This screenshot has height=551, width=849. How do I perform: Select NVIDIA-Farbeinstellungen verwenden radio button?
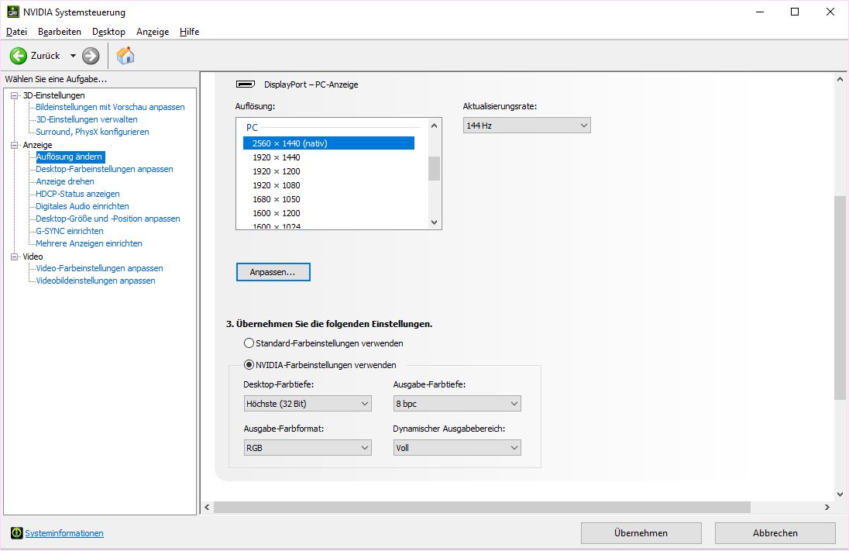249,365
